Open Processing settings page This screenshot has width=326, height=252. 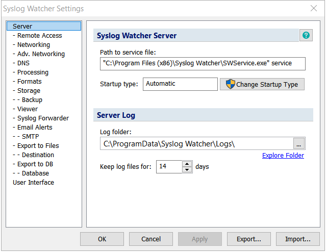pos(33,72)
